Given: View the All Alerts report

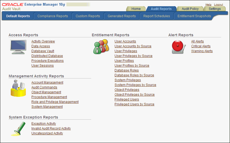Looking at the screenshot, I should tap(197, 41).
